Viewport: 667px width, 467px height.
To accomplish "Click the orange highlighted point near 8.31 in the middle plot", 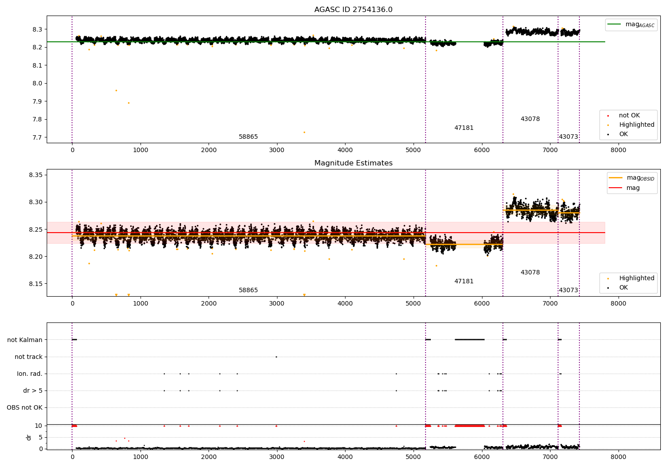I will coord(513,194).
